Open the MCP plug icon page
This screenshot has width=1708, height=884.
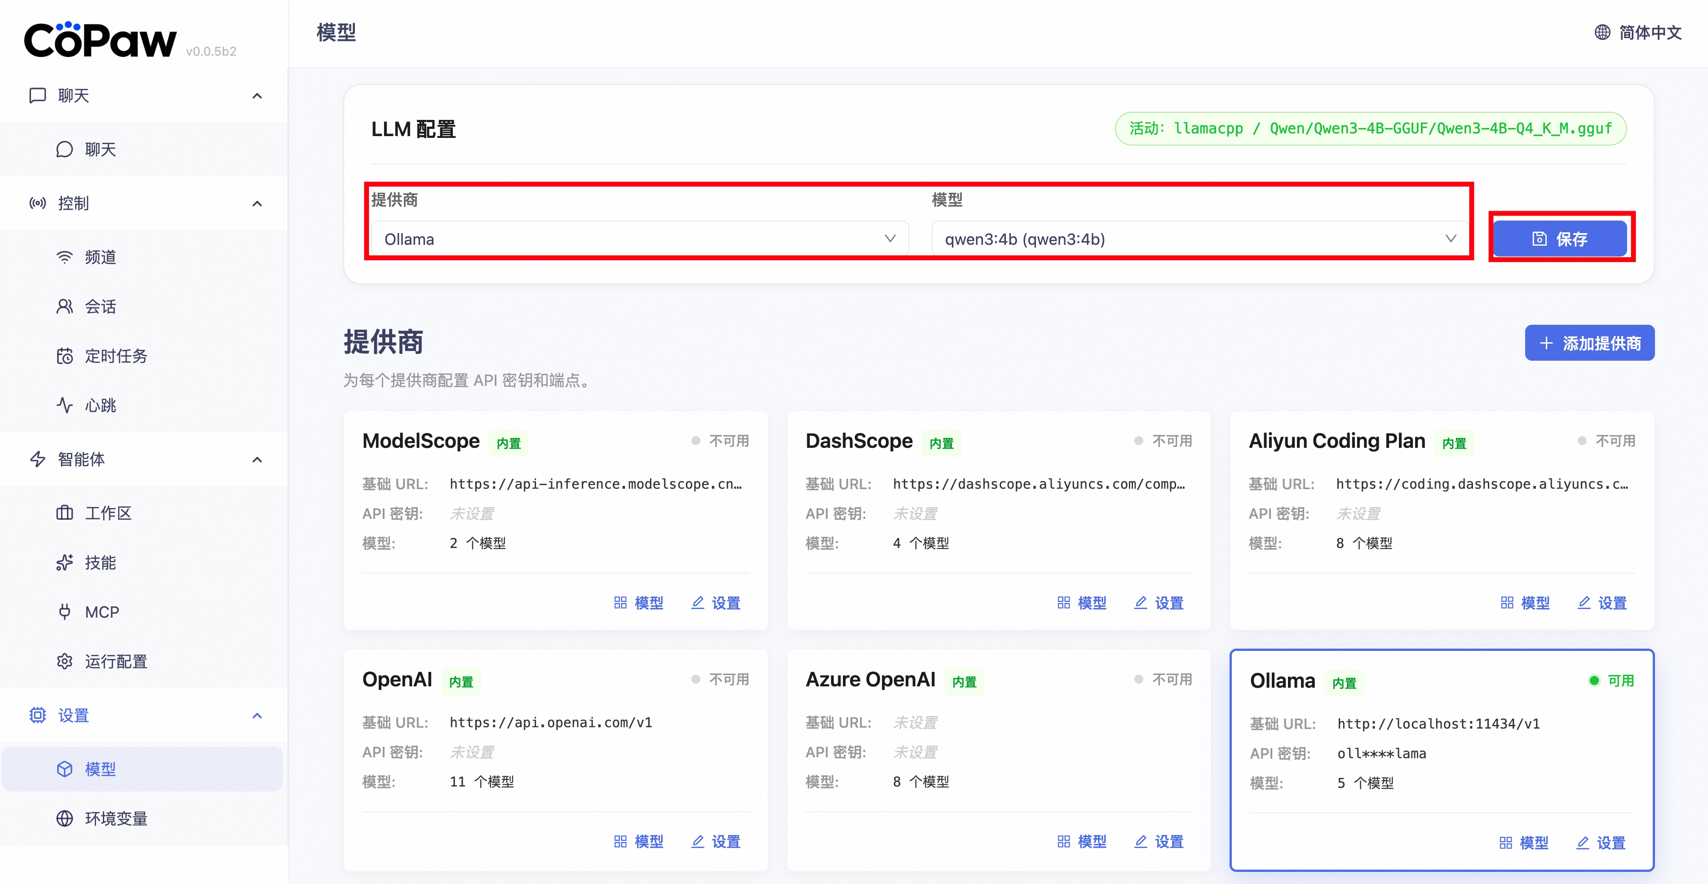[102, 612]
